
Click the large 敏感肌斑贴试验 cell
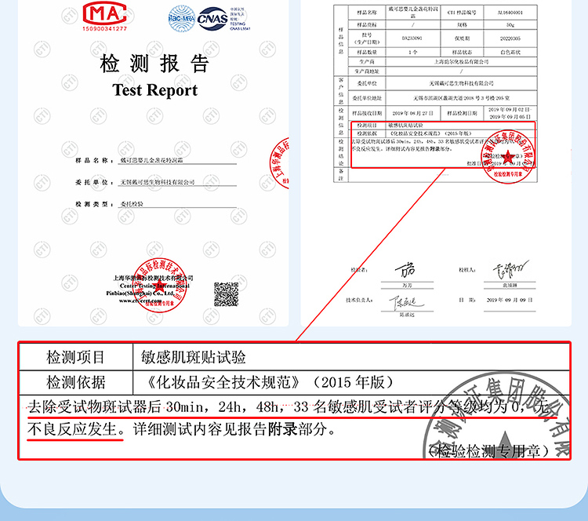click(351, 357)
